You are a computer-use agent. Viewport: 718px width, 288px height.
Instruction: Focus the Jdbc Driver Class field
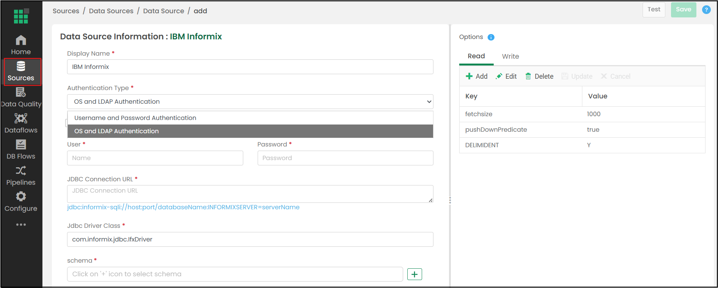[250, 240]
